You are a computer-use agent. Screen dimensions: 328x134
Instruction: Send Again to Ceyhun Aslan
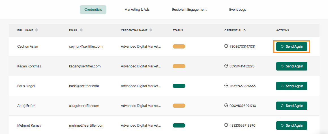coord(291,47)
